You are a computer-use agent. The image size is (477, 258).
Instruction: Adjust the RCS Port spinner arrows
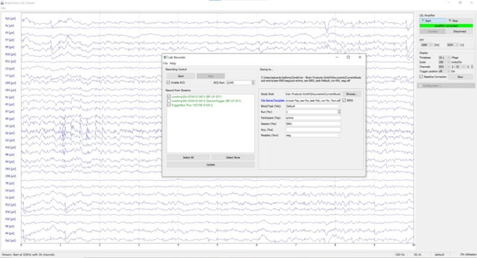[253, 83]
